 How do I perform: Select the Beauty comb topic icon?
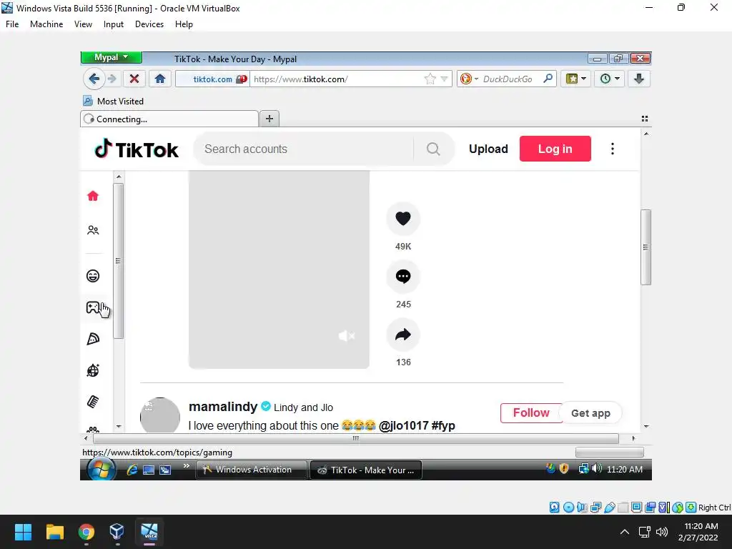[x=93, y=402]
